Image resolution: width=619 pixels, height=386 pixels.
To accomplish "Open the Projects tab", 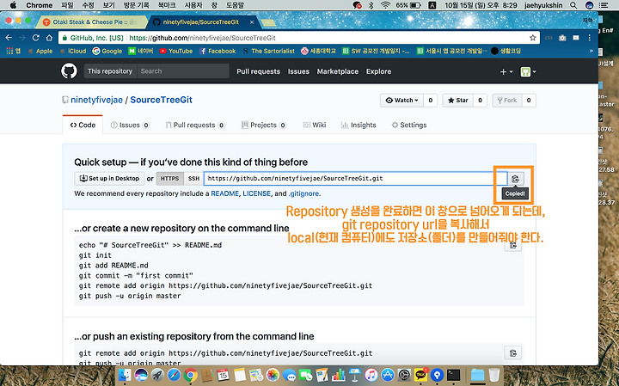I will (263, 126).
